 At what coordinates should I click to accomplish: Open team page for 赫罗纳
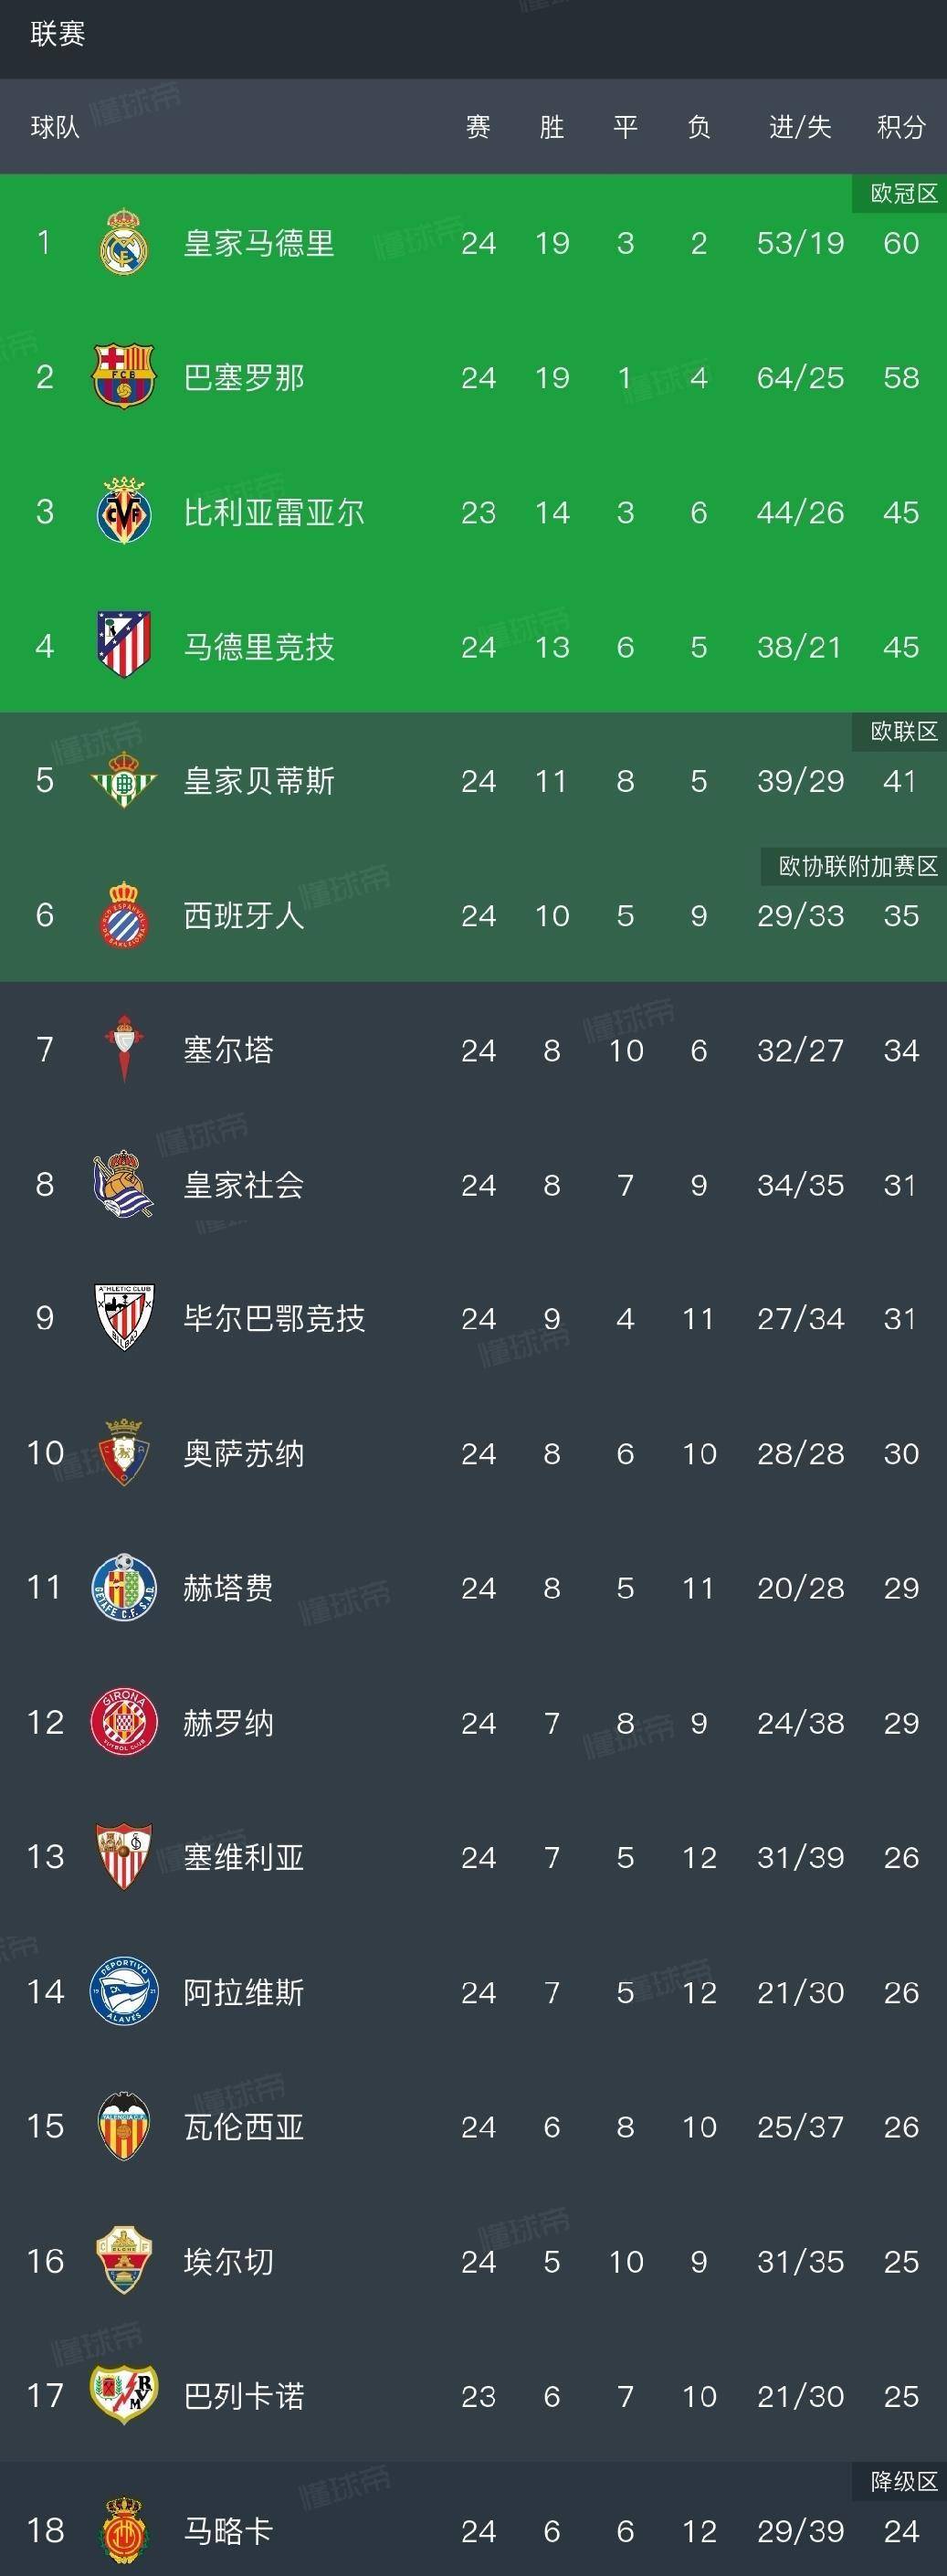pyautogui.click(x=230, y=1722)
